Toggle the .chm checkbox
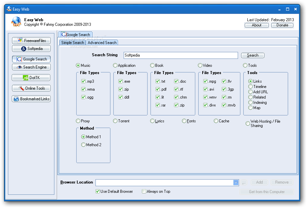Image resolution: width=307 pixels, height=208 pixels. coord(176,97)
